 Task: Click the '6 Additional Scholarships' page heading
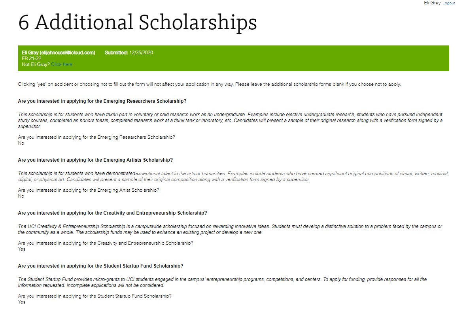[138, 23]
